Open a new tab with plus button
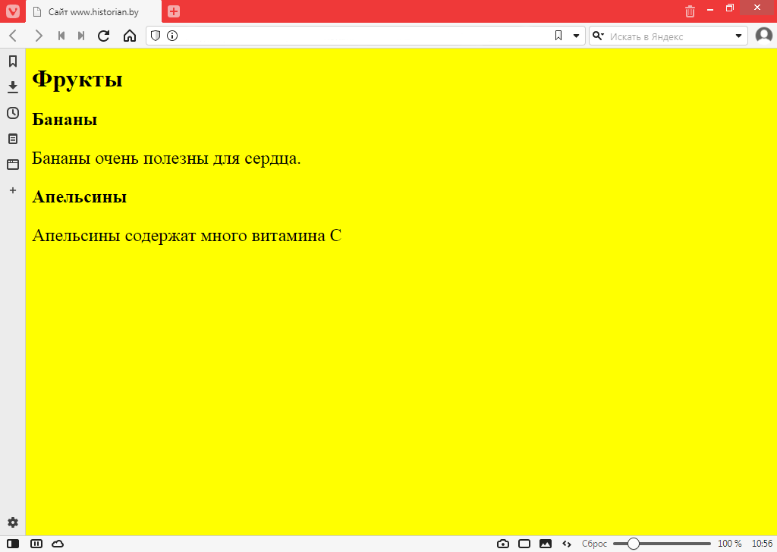Image resolution: width=777 pixels, height=552 pixels. pos(174,11)
